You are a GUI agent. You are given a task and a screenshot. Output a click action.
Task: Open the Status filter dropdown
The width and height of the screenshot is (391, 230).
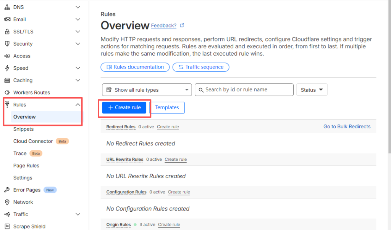(x=312, y=90)
